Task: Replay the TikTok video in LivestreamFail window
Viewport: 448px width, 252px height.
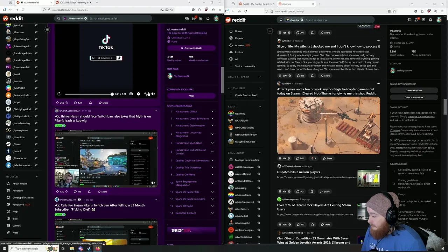Action: [59, 94]
